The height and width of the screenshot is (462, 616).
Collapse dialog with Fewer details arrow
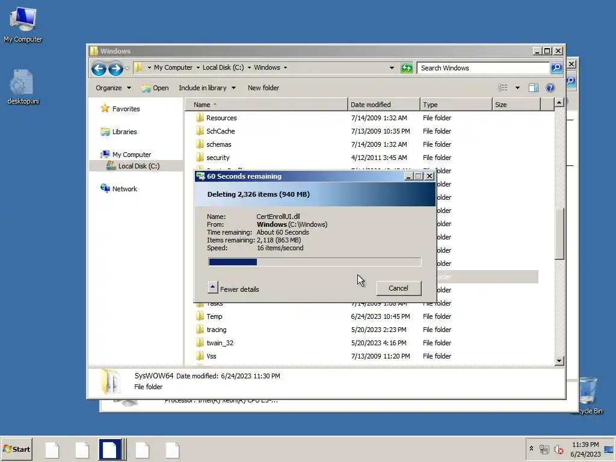pos(212,287)
